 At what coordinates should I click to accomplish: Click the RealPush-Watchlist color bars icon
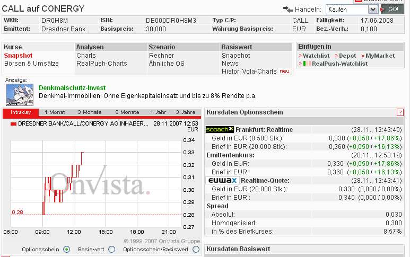[307, 64]
